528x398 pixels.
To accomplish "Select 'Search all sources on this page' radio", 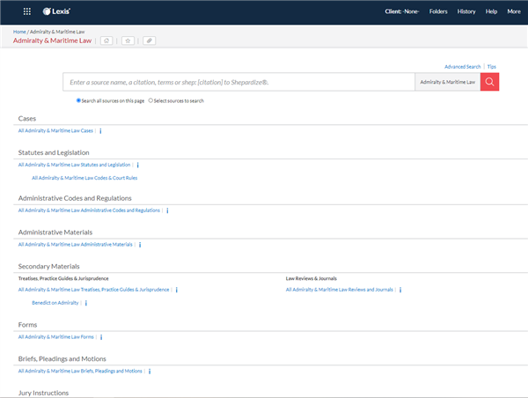I will [78, 100].
